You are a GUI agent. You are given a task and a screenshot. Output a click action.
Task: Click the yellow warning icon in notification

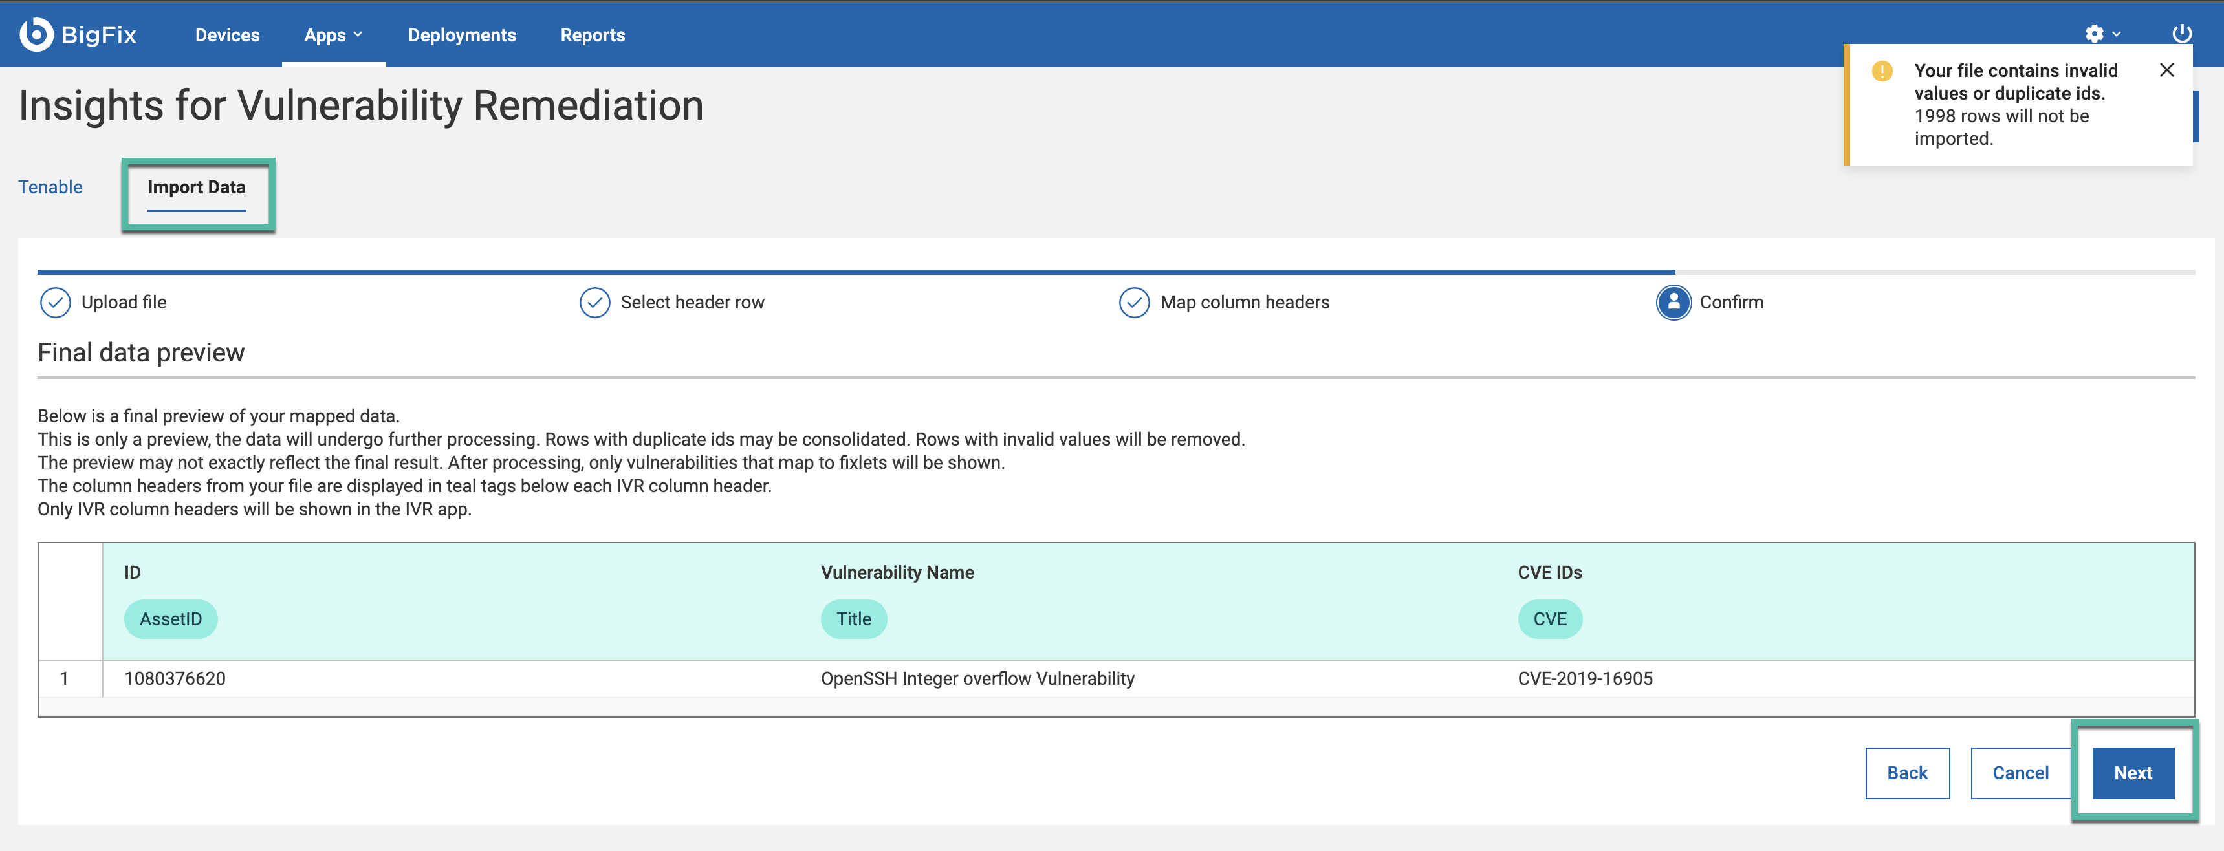pyautogui.click(x=1882, y=70)
